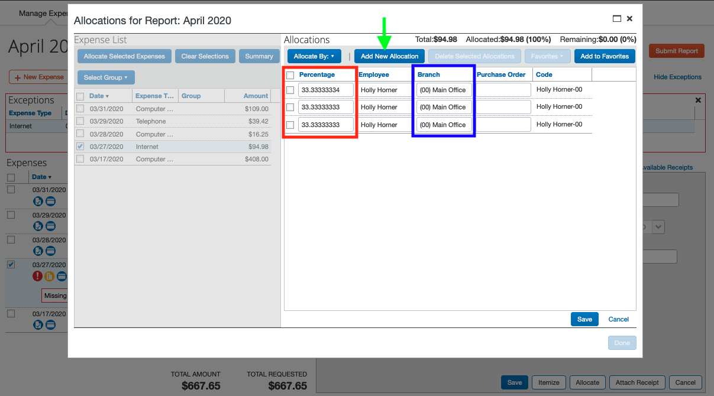Click receipt icon for 03/28/2020 background expense
This screenshot has width=714, height=396.
37,251
